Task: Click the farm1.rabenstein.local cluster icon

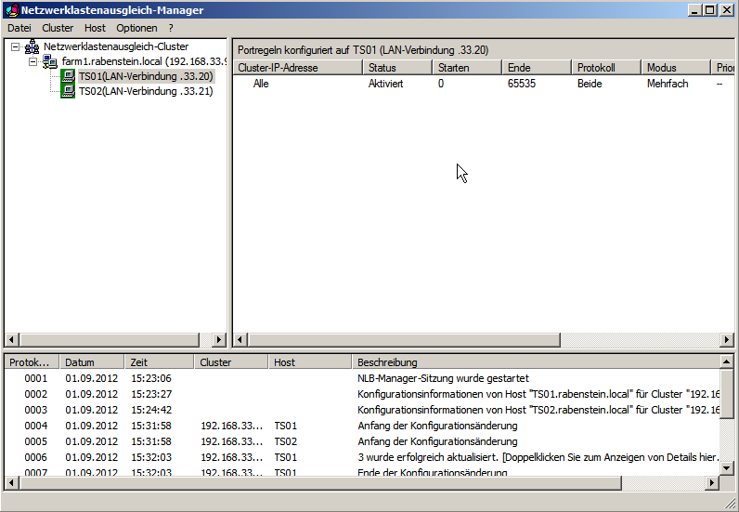Action: coord(50,61)
